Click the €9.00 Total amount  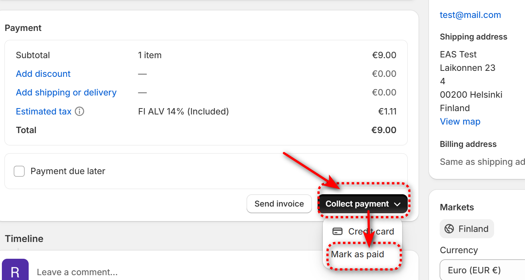(x=384, y=130)
